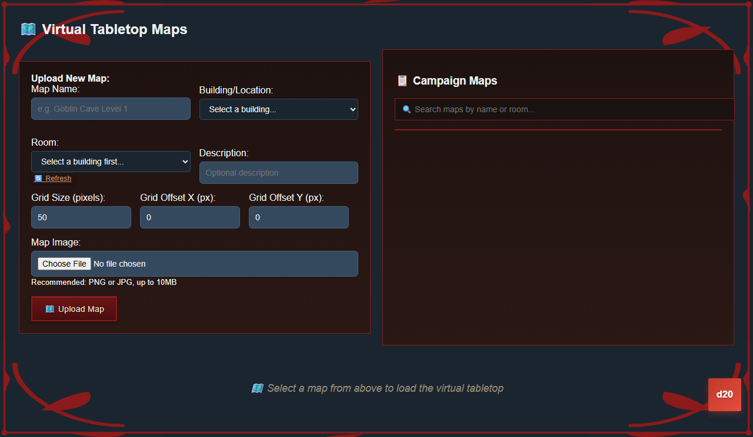Expand the 'Select a building first' room selector
Image resolution: width=753 pixels, height=437 pixels.
tap(111, 162)
